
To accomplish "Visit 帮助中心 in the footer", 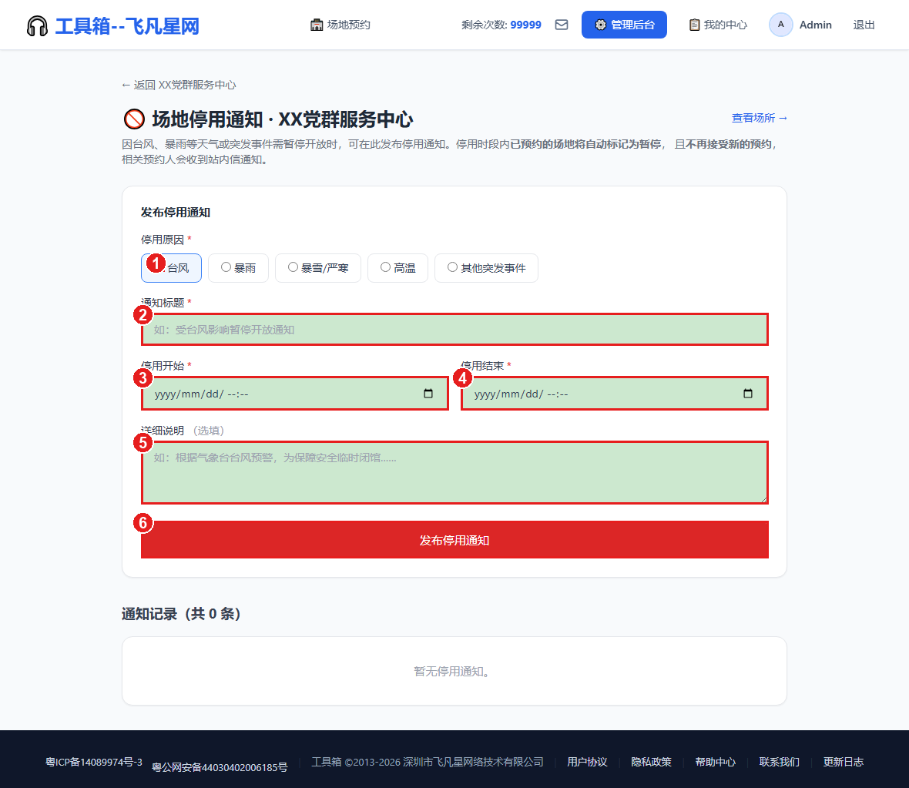I will (716, 762).
